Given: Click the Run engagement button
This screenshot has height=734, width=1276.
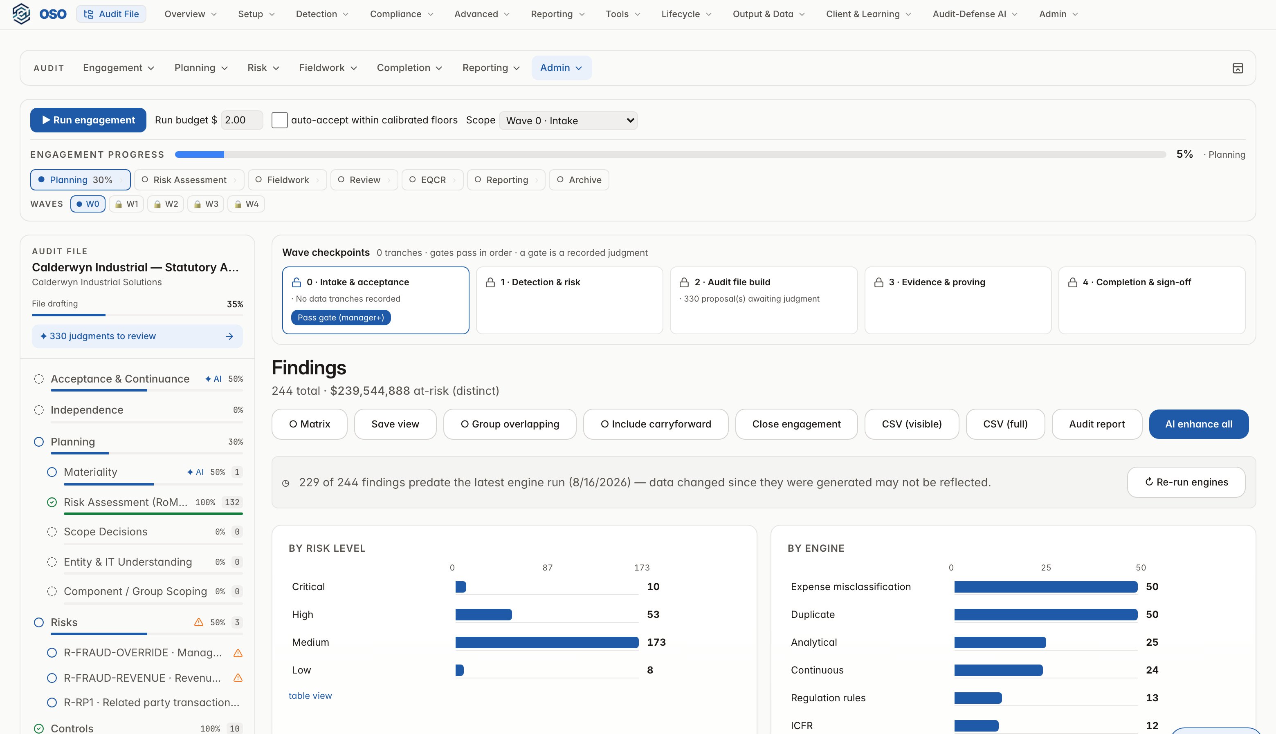Looking at the screenshot, I should 88,120.
